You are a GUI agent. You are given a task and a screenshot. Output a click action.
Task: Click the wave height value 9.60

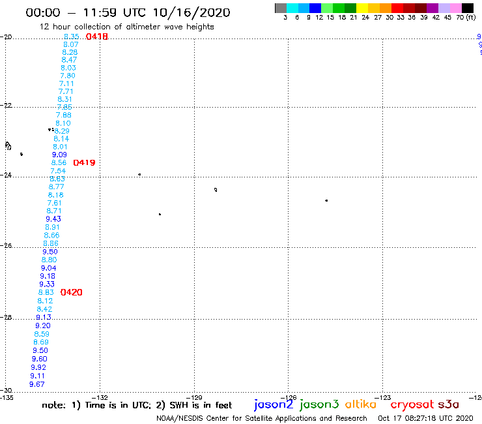(39, 359)
